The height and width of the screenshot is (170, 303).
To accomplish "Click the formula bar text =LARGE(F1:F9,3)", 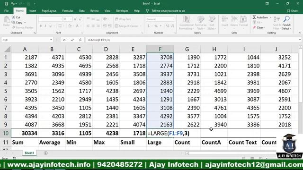I will (99, 40).
